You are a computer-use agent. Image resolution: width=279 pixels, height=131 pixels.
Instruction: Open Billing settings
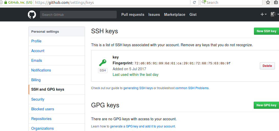[x=57, y=80]
